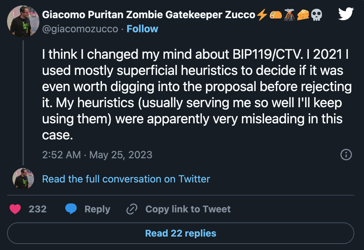Click the taco emoji in display name

click(276, 15)
